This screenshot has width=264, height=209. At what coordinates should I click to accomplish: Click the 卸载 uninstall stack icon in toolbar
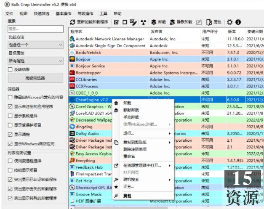click(154, 22)
